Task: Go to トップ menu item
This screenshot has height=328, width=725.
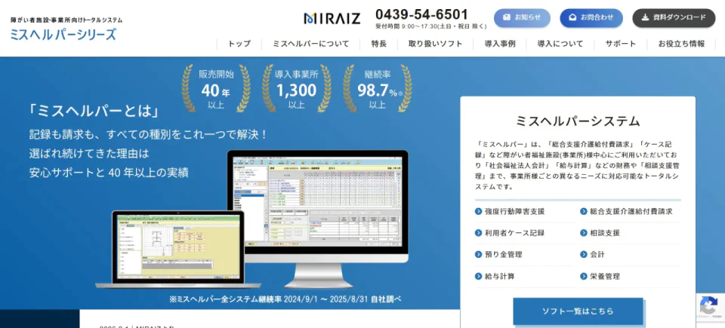Action: [x=239, y=44]
